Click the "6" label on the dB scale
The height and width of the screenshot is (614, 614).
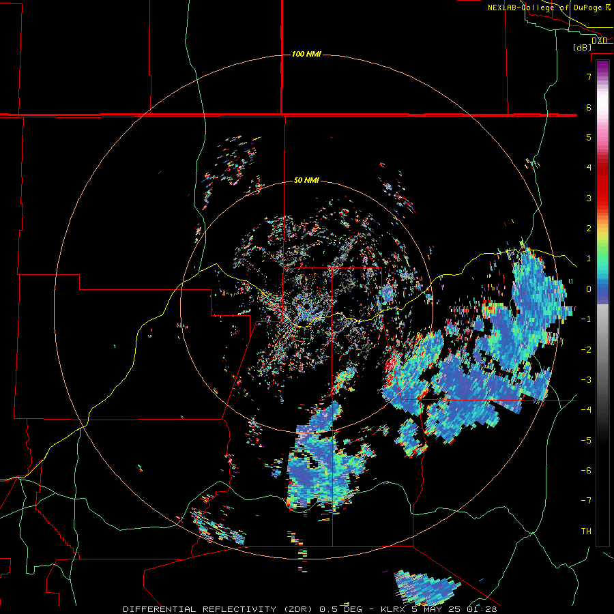tap(589, 107)
